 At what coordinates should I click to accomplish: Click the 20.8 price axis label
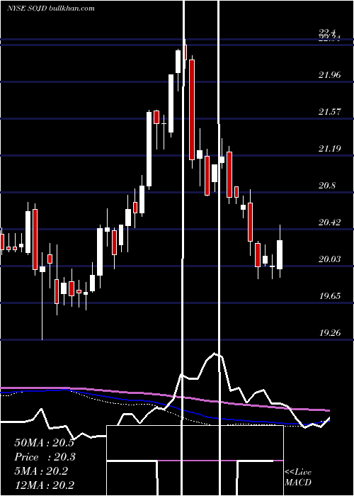tap(327, 186)
